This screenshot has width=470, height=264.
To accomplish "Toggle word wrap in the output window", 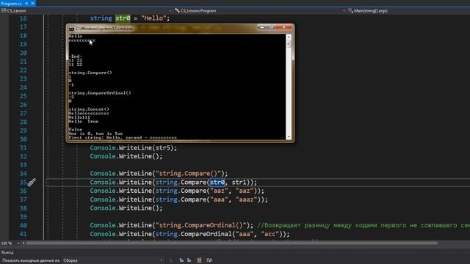I will click(x=209, y=260).
